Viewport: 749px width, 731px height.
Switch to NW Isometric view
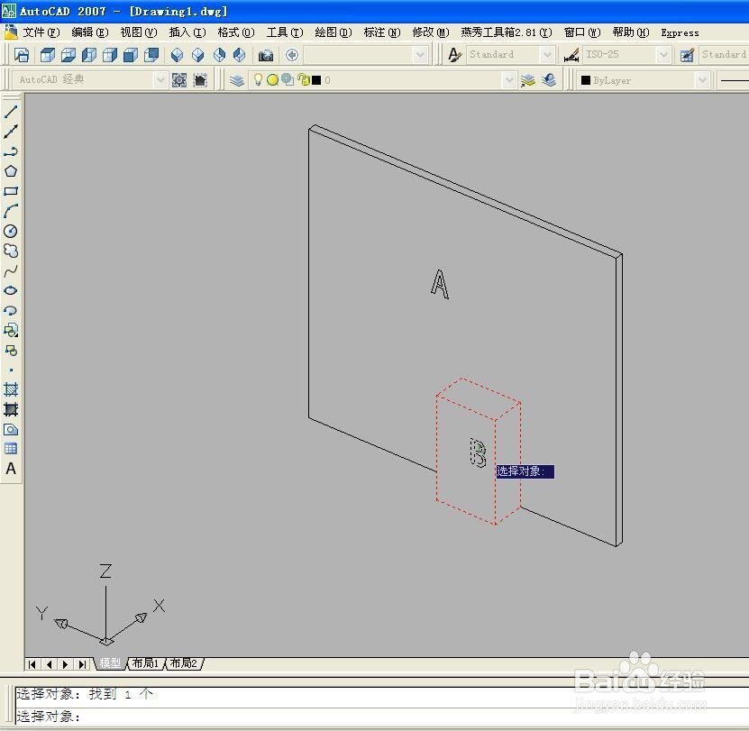click(240, 55)
